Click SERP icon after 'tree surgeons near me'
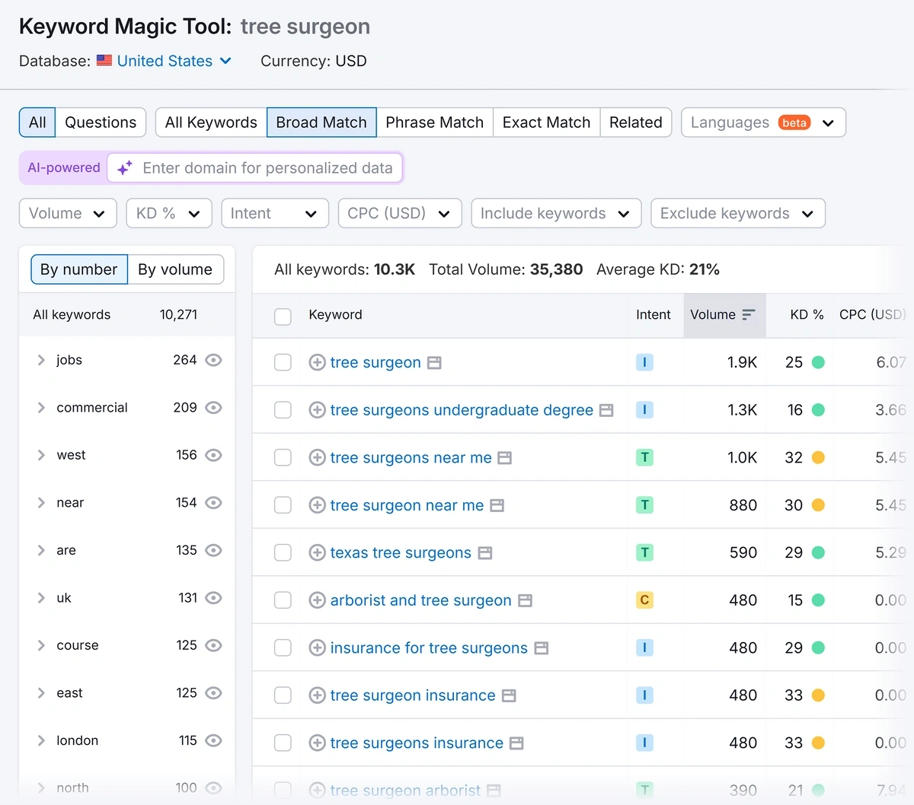 [504, 458]
